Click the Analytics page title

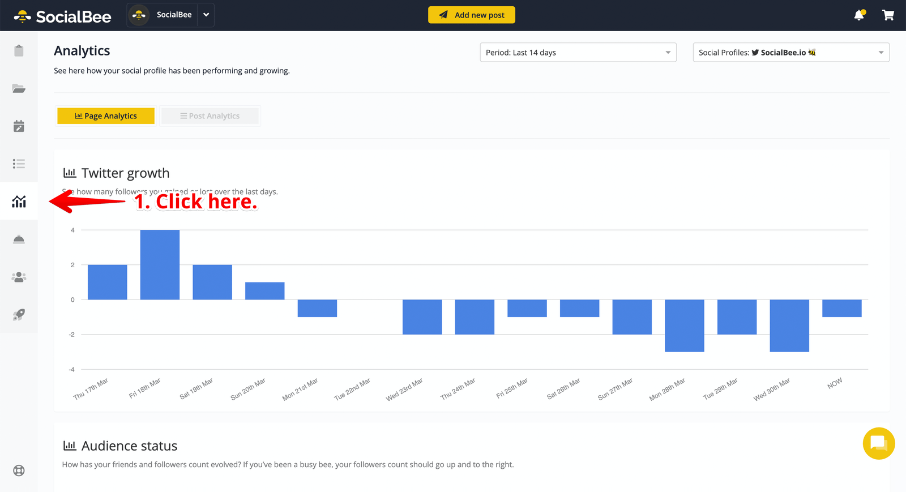point(82,51)
